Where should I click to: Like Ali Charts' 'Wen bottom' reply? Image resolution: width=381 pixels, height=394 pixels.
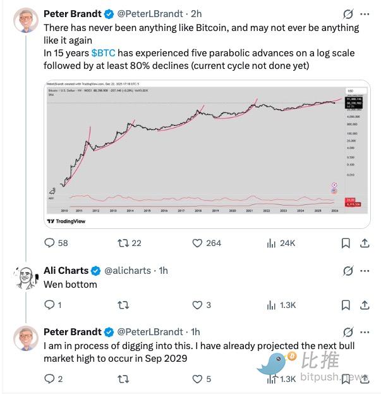[197, 305]
